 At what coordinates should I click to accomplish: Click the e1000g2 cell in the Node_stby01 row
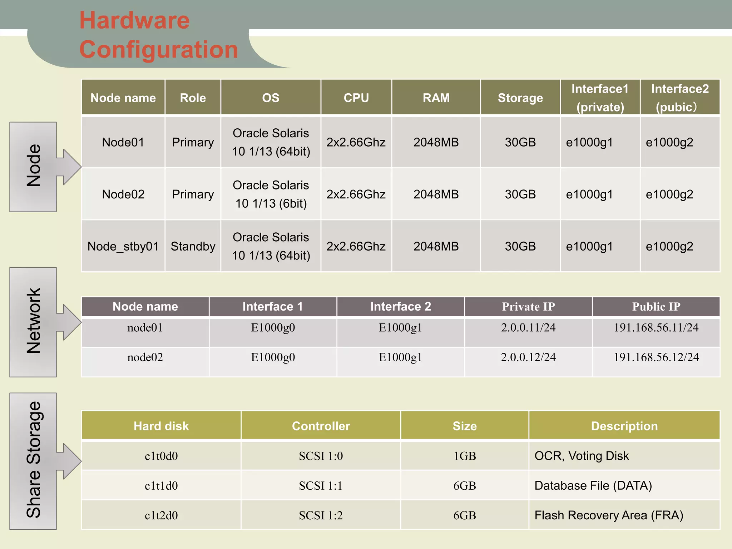coord(680,246)
